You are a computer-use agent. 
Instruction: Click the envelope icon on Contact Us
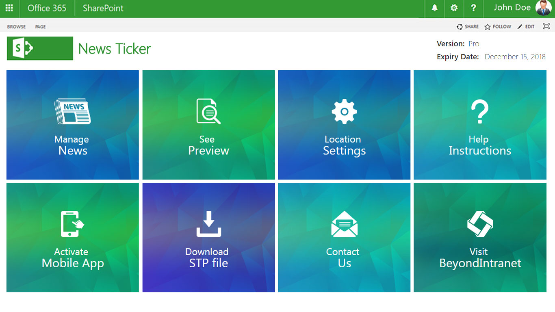click(x=345, y=224)
